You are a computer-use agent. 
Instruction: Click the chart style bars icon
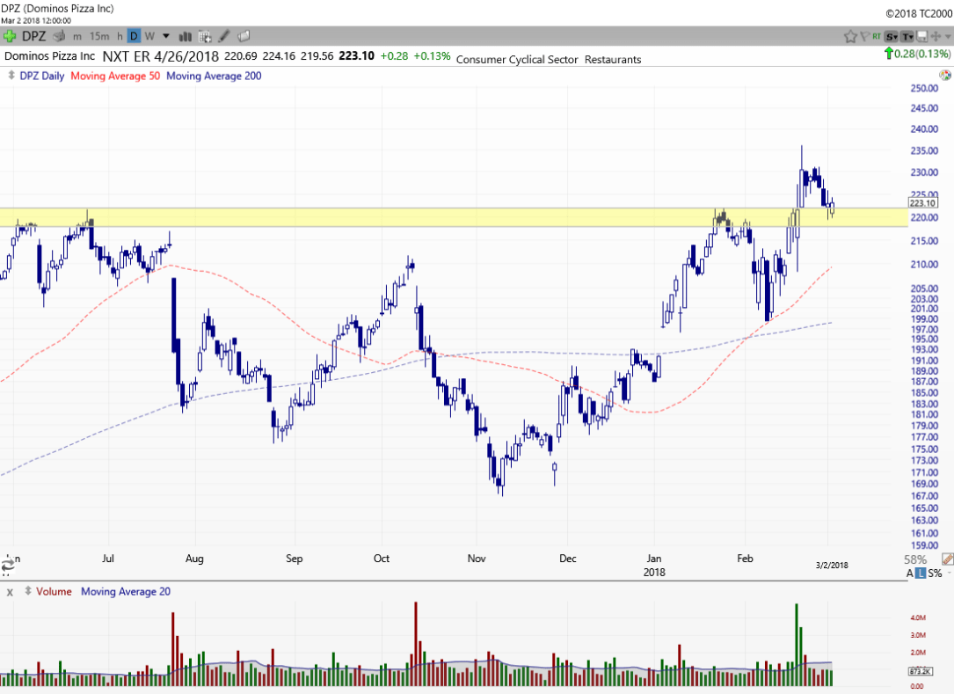point(186,36)
